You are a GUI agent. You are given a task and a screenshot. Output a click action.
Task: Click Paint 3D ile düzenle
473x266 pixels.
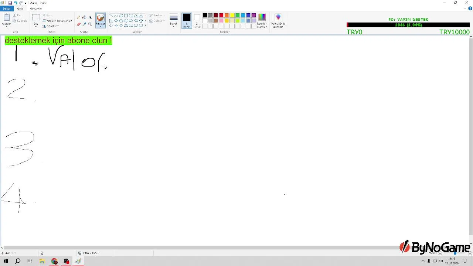pos(278,20)
